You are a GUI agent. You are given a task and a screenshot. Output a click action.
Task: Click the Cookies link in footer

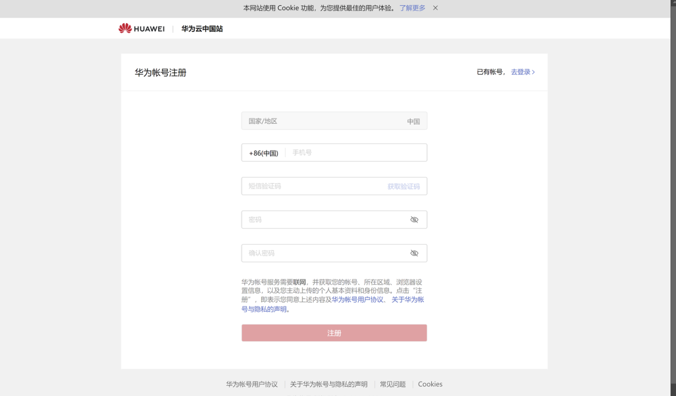(x=430, y=384)
